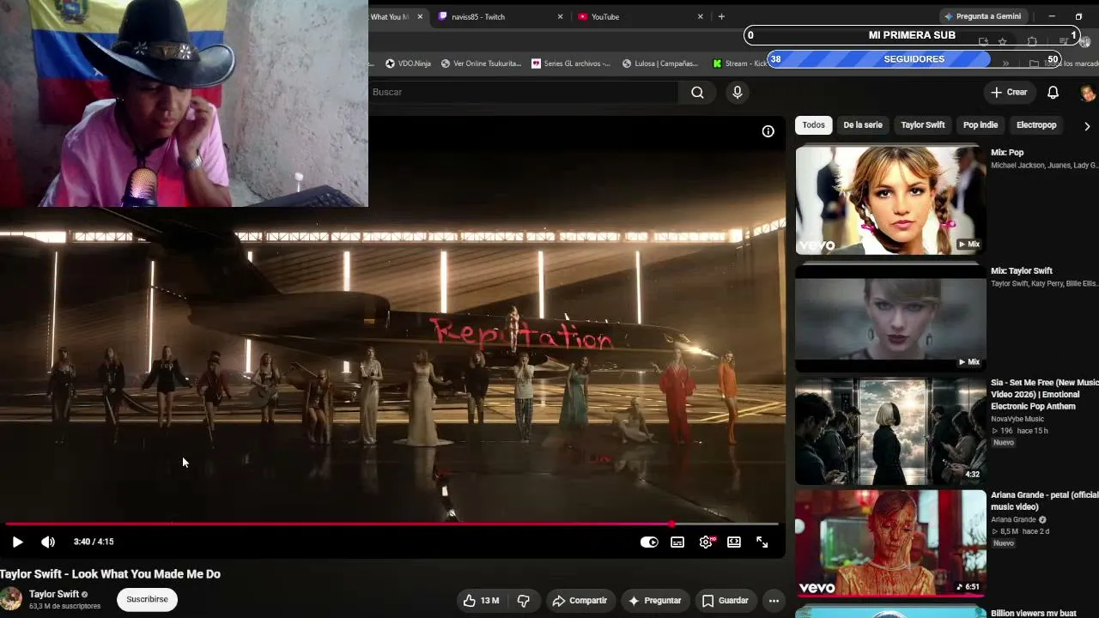Select the Todos filter chip

click(813, 125)
